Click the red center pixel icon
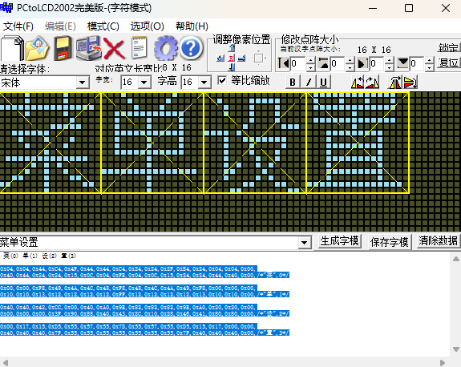Screen dimensions: 461x367 point(232,58)
